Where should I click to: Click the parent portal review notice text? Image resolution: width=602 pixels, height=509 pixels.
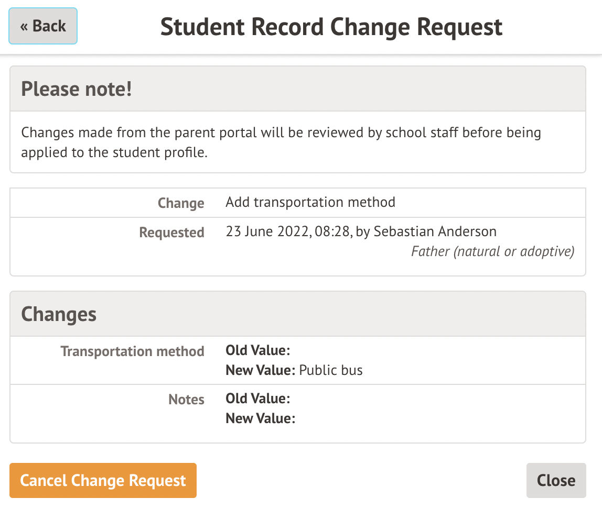281,142
